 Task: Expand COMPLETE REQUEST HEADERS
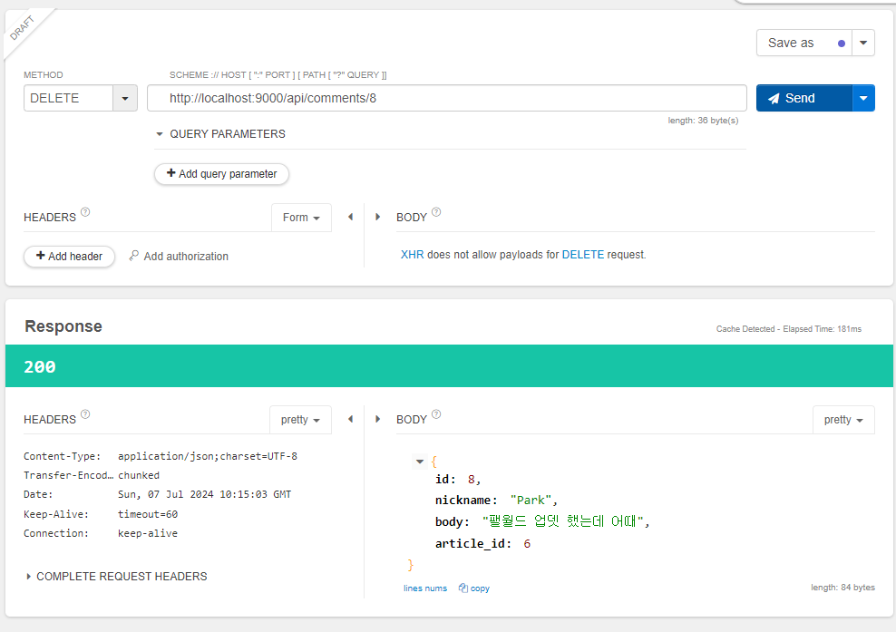pyautogui.click(x=117, y=577)
